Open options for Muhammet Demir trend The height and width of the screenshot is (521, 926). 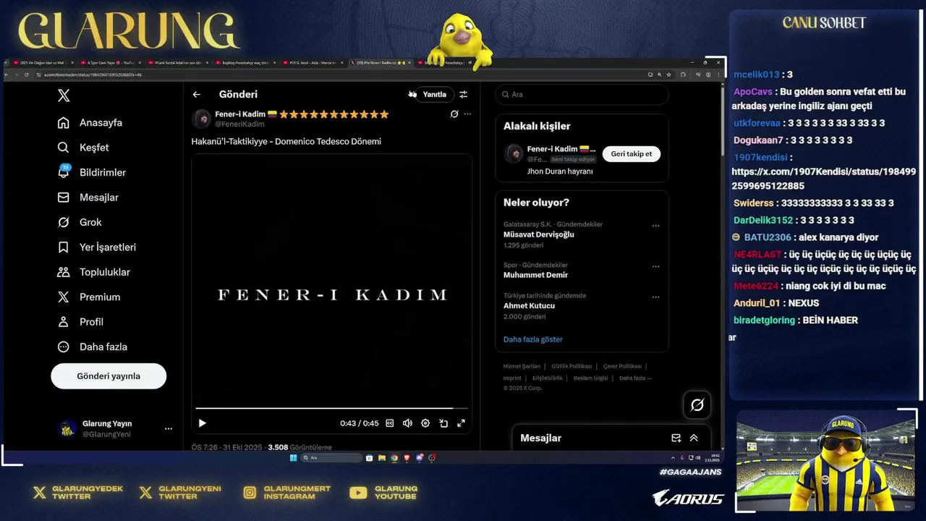pyautogui.click(x=655, y=266)
